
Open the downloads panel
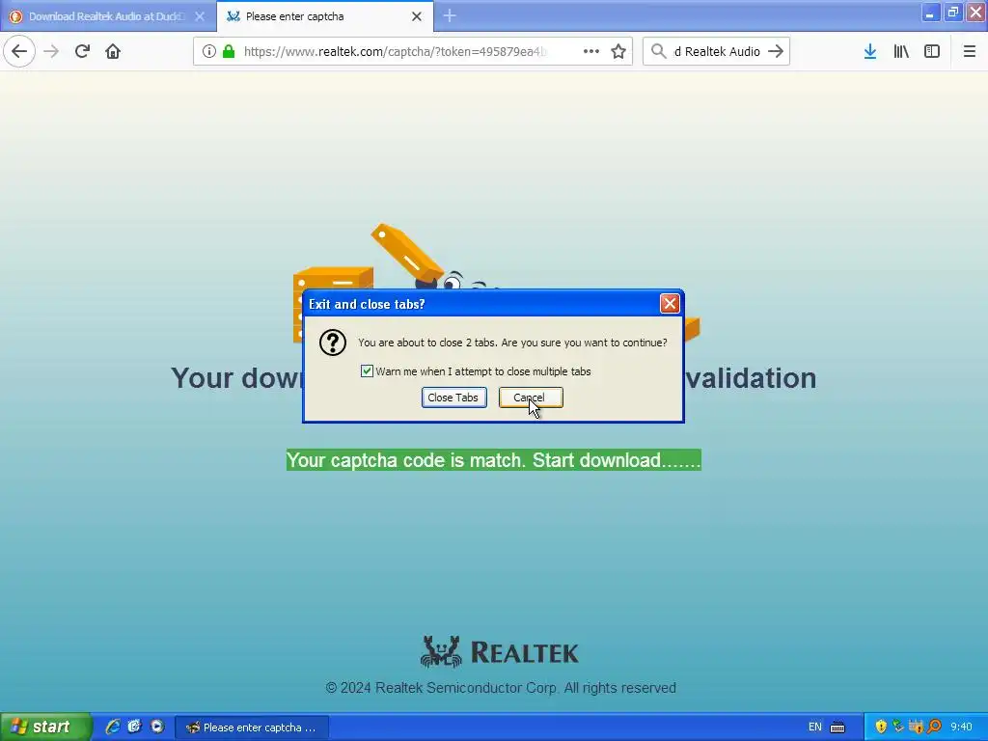click(870, 51)
